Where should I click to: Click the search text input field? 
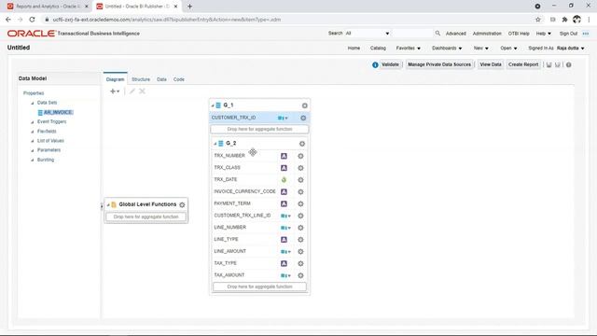pyautogui.click(x=412, y=34)
